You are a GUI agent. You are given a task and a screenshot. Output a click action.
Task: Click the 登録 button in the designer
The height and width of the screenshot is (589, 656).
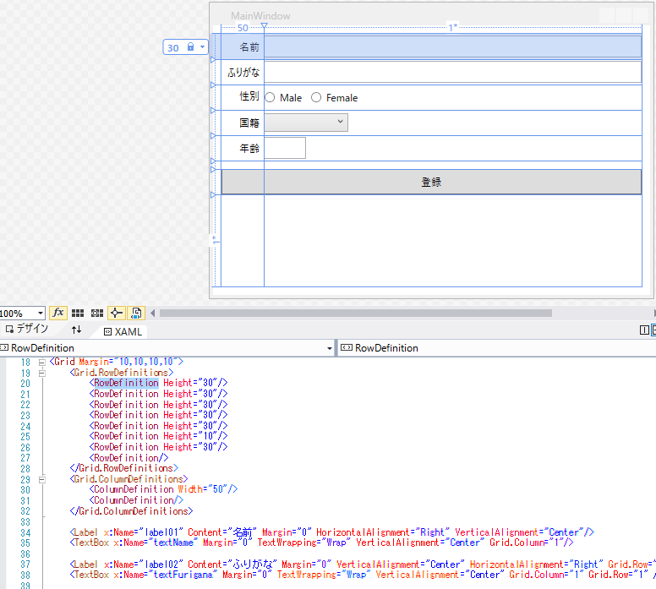431,182
